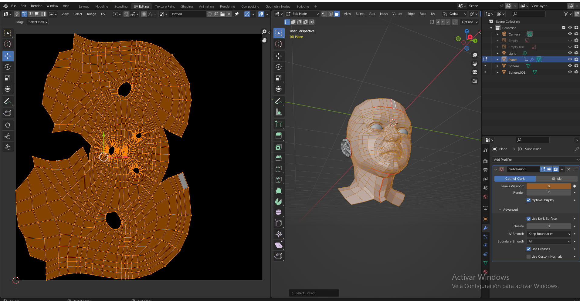Click the Toggle camera view icon
The height and width of the screenshot is (301, 580).
[475, 72]
